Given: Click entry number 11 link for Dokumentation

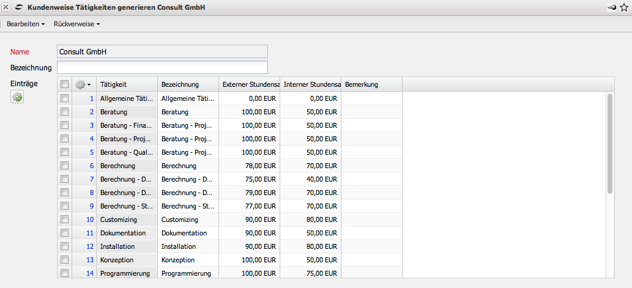Looking at the screenshot, I should [x=90, y=233].
